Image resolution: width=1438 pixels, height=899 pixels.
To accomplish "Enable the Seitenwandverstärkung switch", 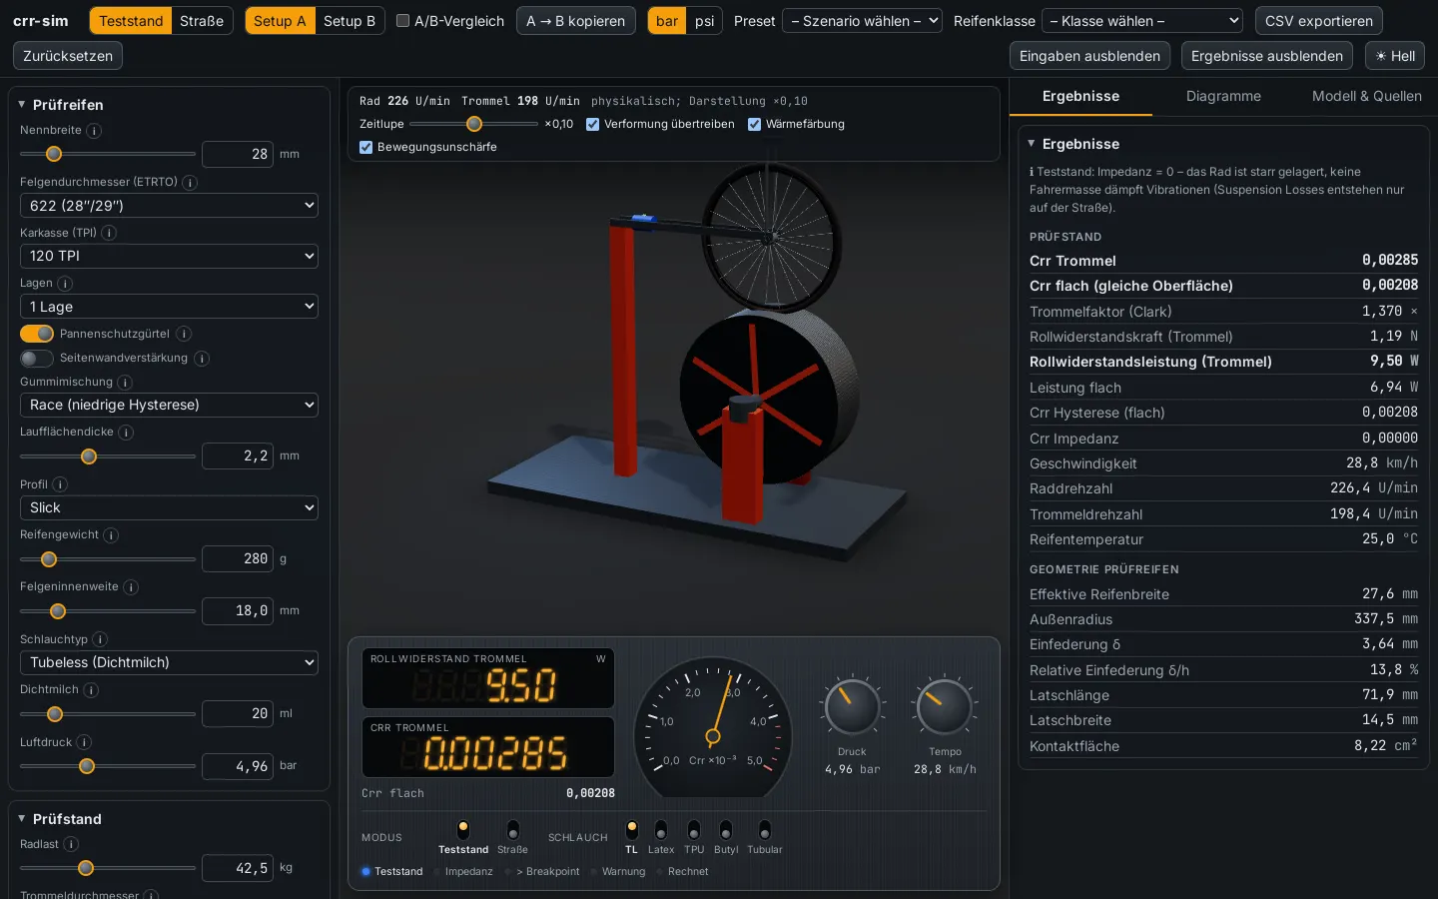I will (x=37, y=358).
